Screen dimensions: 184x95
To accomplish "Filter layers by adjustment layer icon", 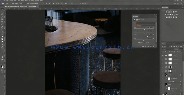I will click(174, 46).
